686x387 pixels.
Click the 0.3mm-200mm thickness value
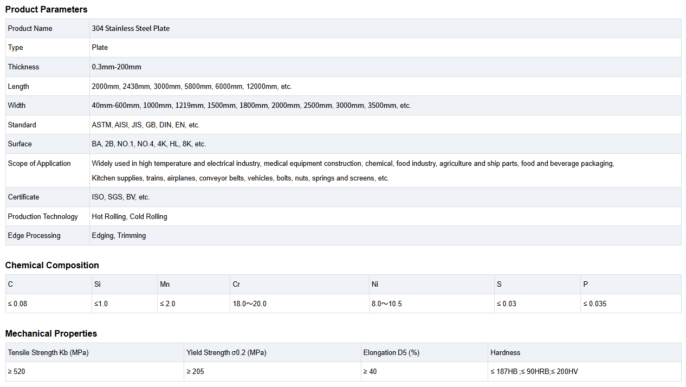coord(117,67)
